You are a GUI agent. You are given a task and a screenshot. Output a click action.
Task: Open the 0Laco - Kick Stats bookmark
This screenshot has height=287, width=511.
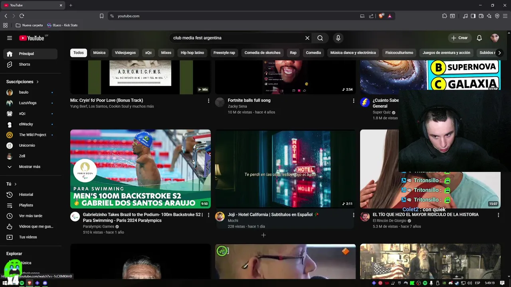coord(62,25)
